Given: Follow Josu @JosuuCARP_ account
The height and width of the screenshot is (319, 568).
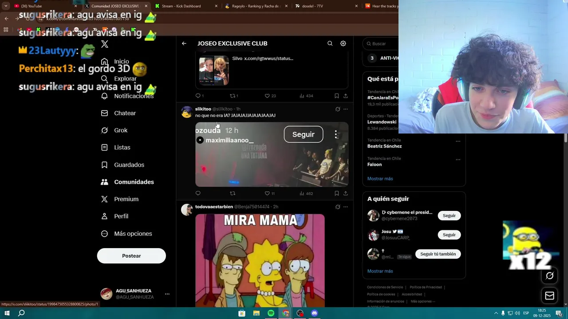Looking at the screenshot, I should tap(449, 235).
